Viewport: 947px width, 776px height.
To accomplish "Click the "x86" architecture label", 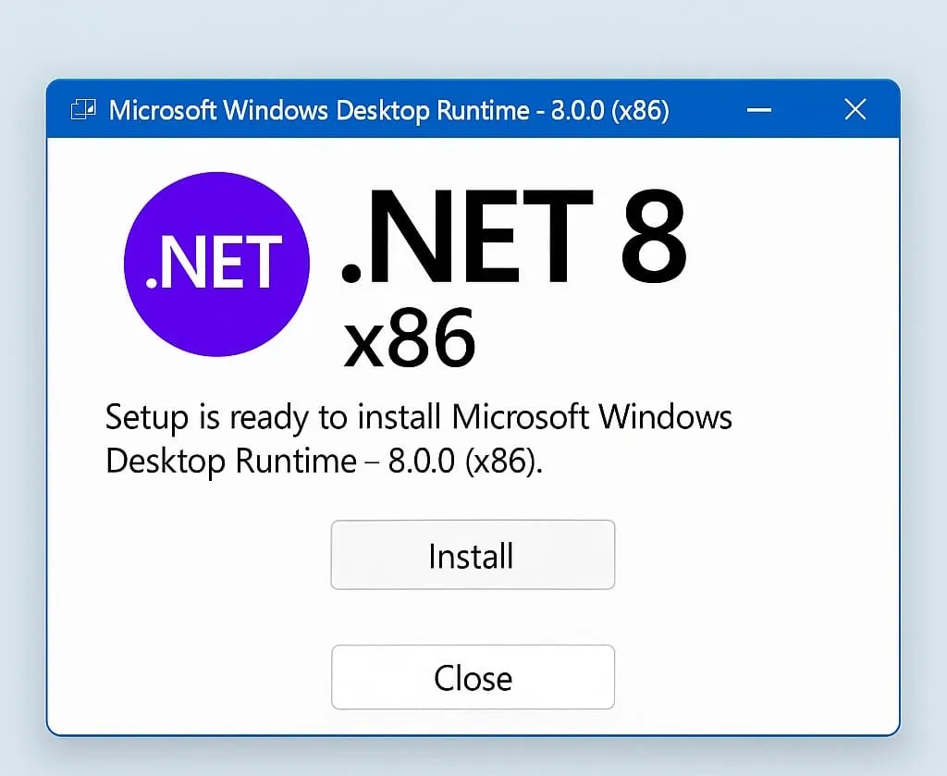I will tap(410, 338).
